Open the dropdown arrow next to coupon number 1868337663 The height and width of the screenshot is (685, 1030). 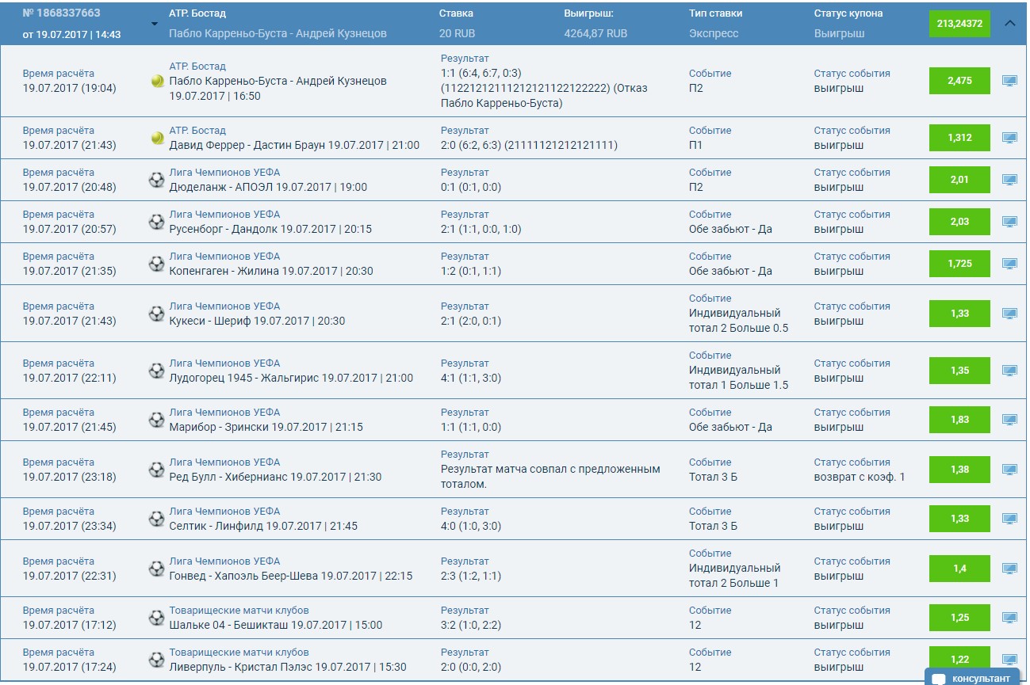pyautogui.click(x=153, y=25)
